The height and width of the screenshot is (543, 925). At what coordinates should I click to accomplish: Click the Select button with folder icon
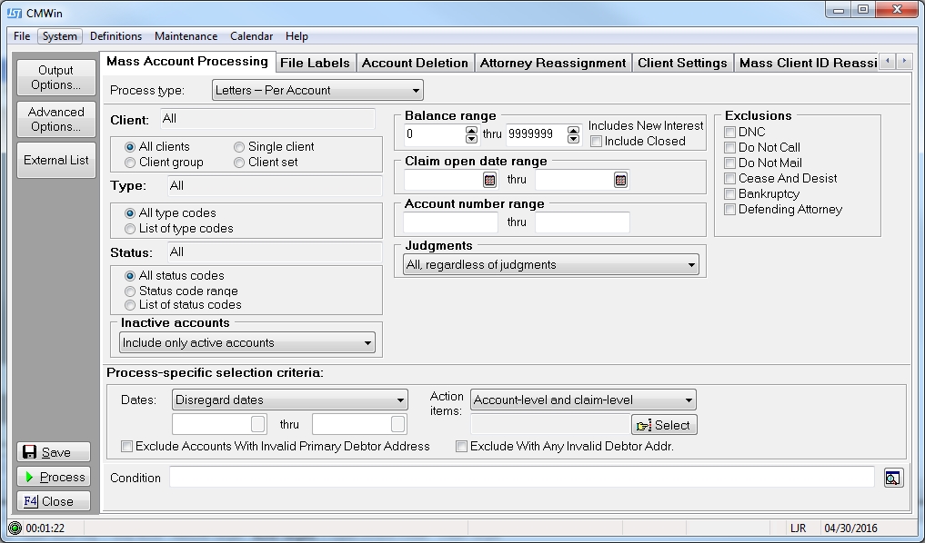click(x=664, y=425)
